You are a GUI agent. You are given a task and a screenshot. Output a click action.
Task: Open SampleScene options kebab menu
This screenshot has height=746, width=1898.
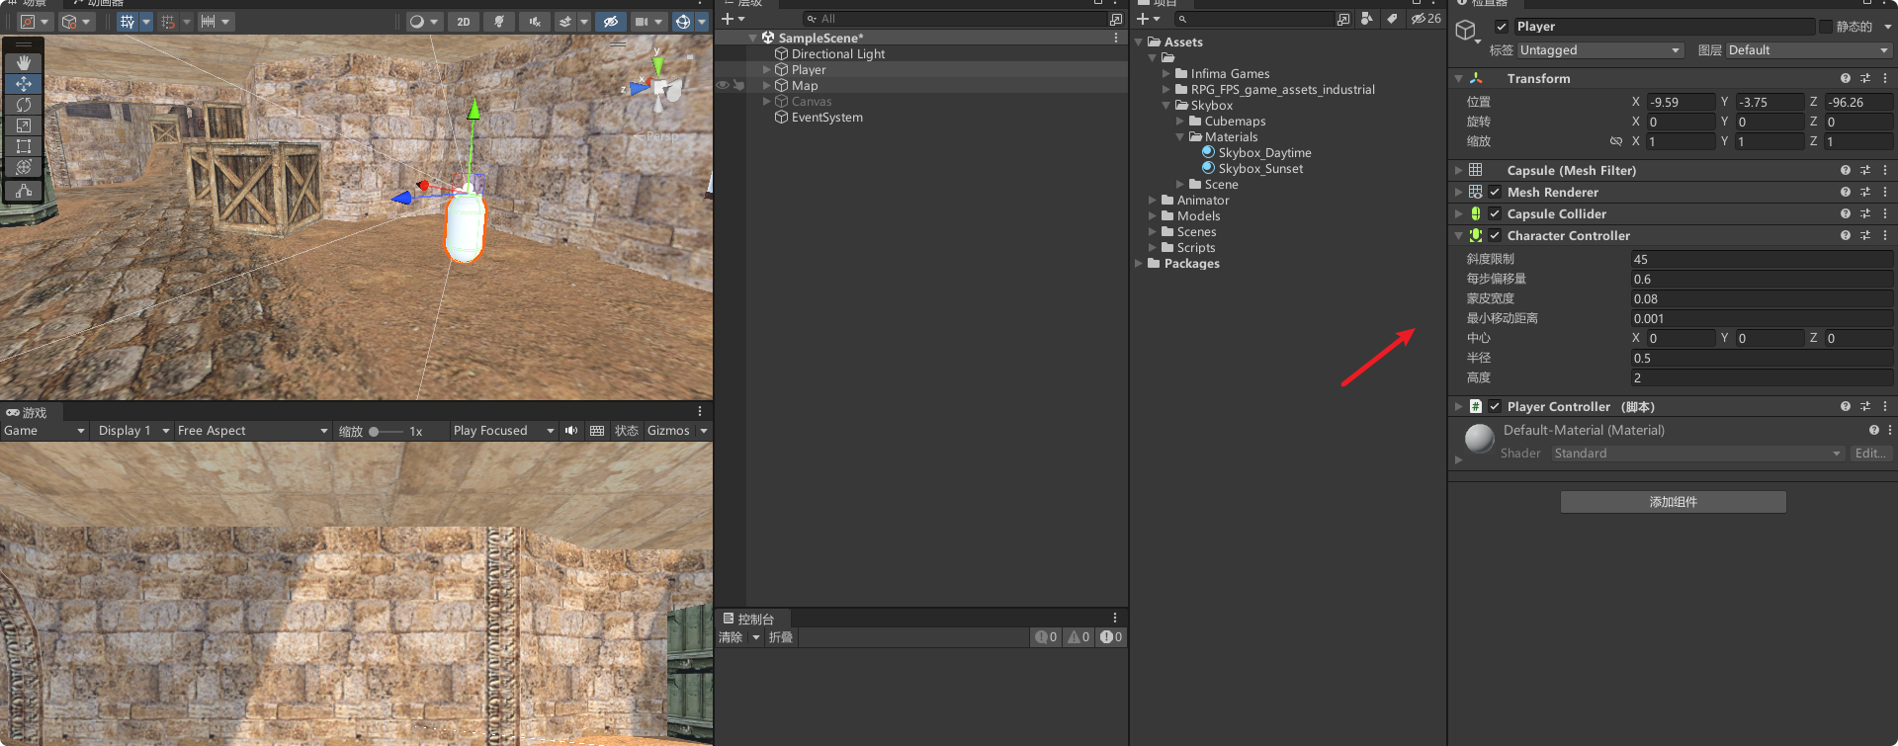1116,38
